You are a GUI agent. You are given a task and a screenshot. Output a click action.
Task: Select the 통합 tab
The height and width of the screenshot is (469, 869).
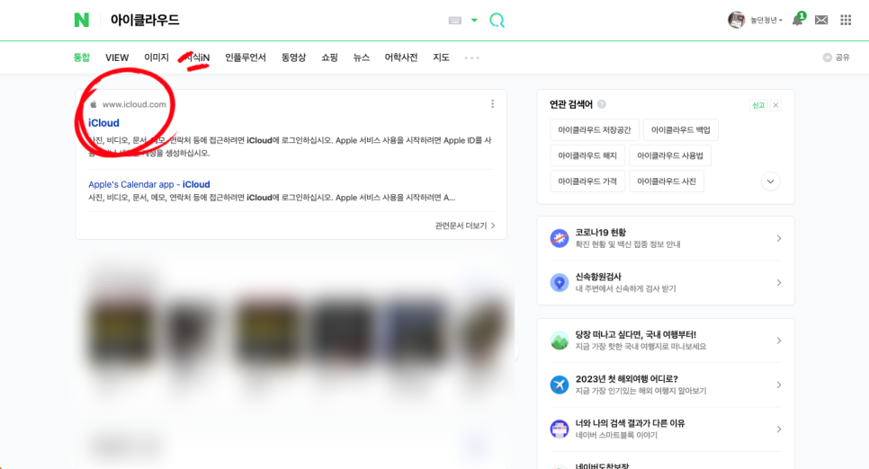pos(82,58)
